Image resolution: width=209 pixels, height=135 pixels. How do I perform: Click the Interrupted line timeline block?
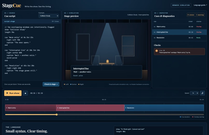tap(90, 108)
